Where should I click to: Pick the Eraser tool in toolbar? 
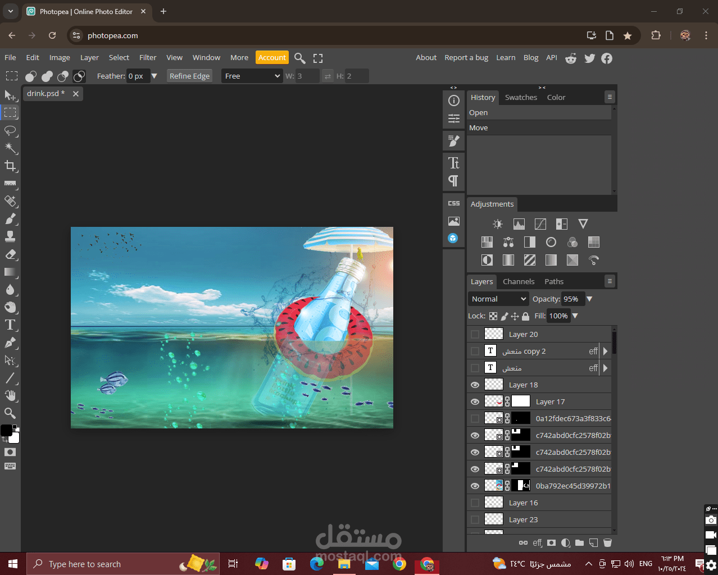point(10,254)
